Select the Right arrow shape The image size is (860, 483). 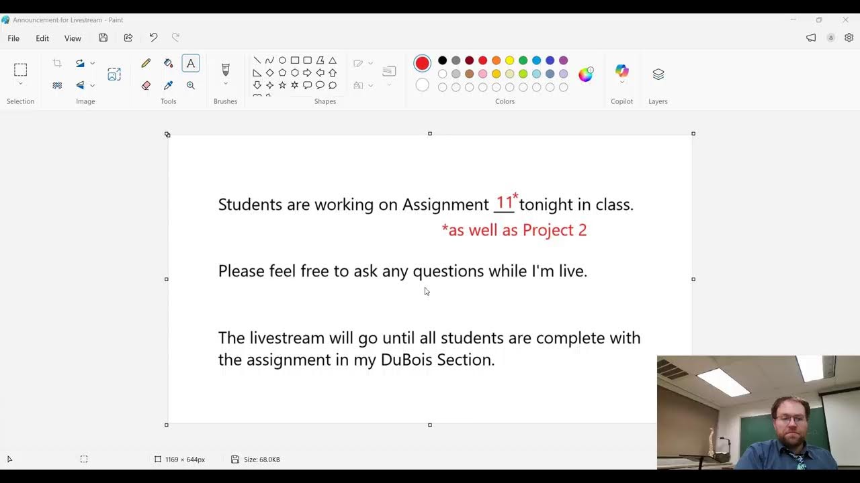pyautogui.click(x=307, y=72)
